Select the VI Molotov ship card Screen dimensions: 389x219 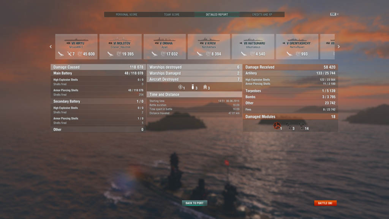click(x=120, y=47)
